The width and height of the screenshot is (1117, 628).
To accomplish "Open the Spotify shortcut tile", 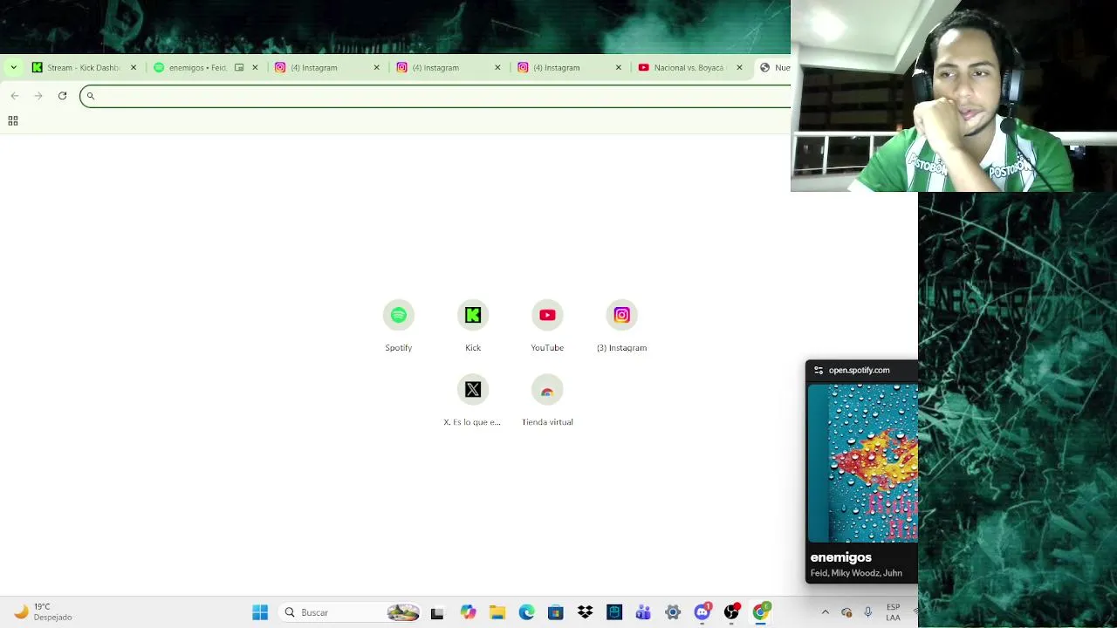I will point(398,326).
